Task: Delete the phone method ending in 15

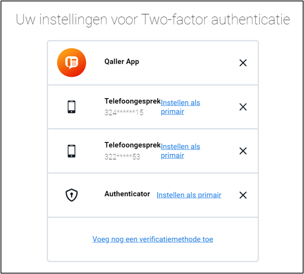Action: [x=243, y=107]
